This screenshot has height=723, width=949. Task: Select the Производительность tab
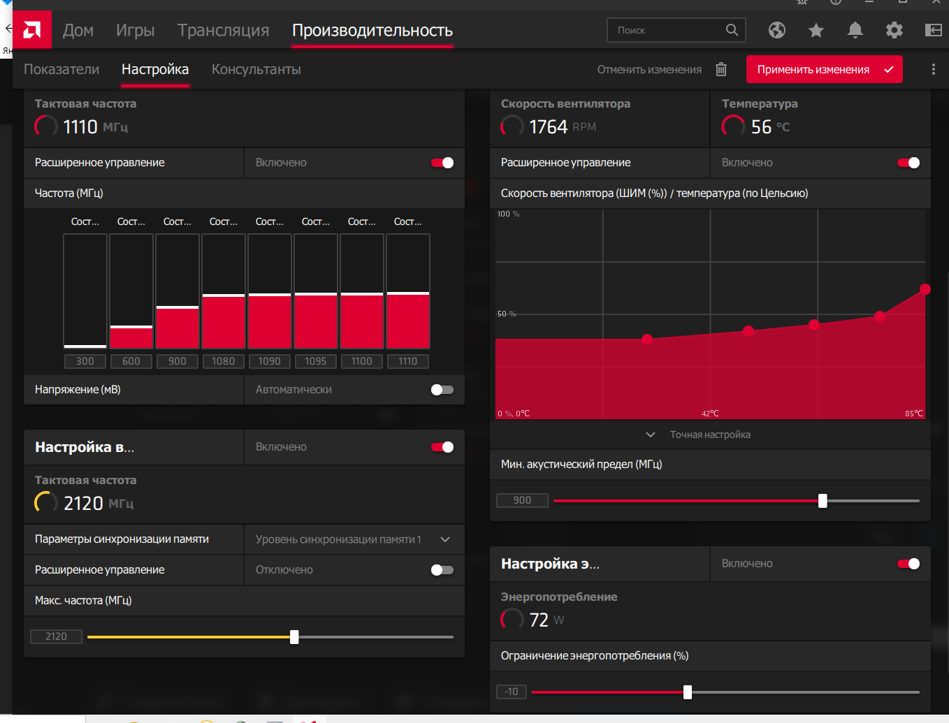(372, 30)
